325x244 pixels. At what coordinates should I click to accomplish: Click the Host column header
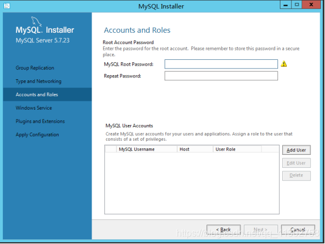(195, 149)
